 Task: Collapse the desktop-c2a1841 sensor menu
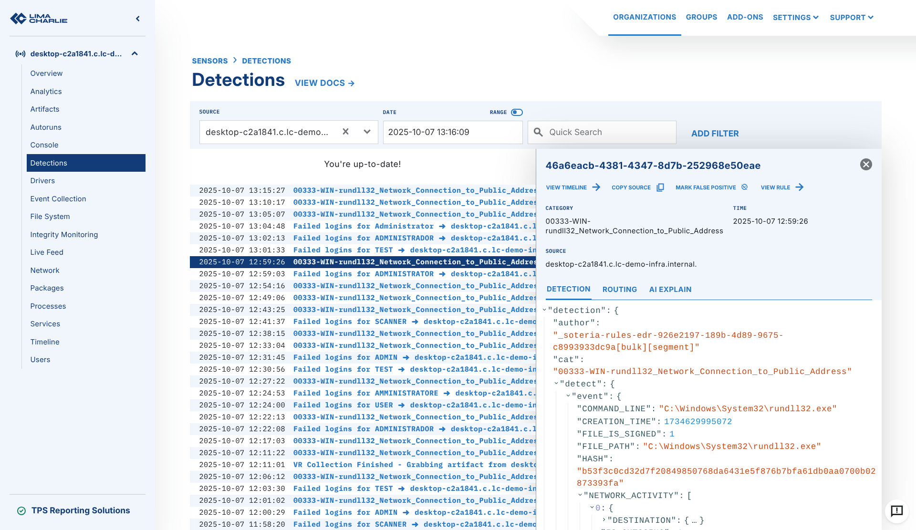point(135,53)
